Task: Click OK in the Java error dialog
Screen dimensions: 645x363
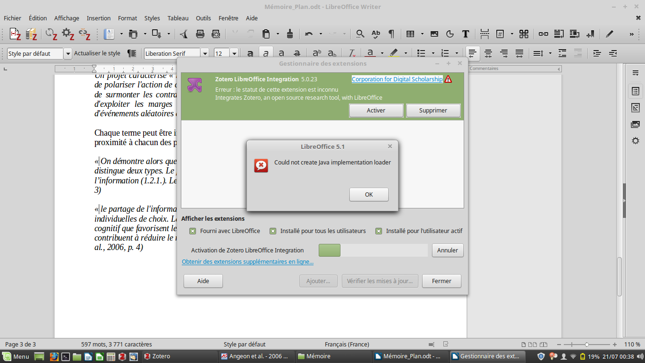Action: click(369, 194)
